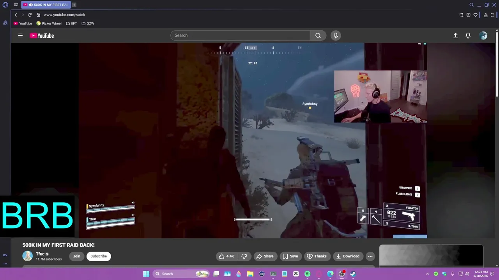Open YouTube create upload icon
This screenshot has height=280, width=499.
tap(455, 35)
